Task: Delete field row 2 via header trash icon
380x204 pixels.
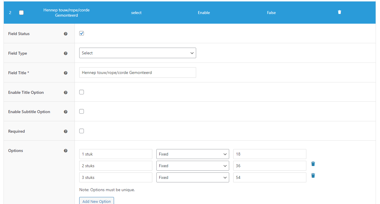Action: pyautogui.click(x=339, y=12)
